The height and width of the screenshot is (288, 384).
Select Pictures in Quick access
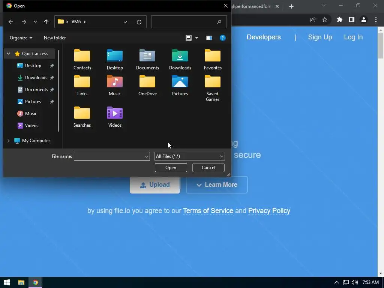[33, 101]
